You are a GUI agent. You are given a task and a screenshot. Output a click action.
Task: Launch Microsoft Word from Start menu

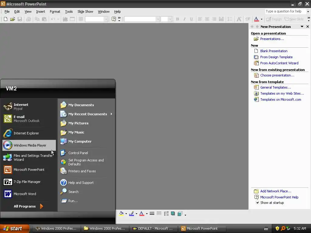click(x=29, y=194)
